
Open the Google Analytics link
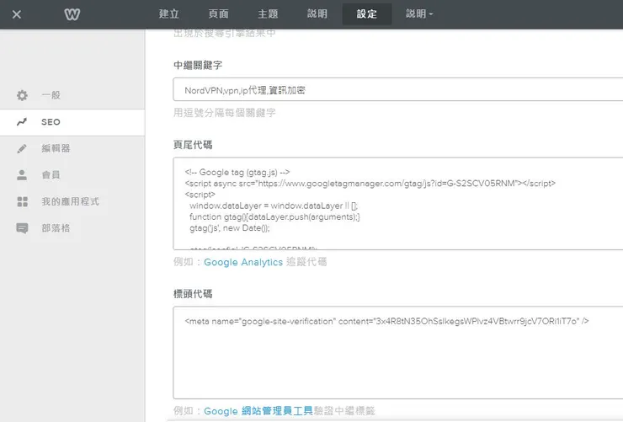(243, 262)
